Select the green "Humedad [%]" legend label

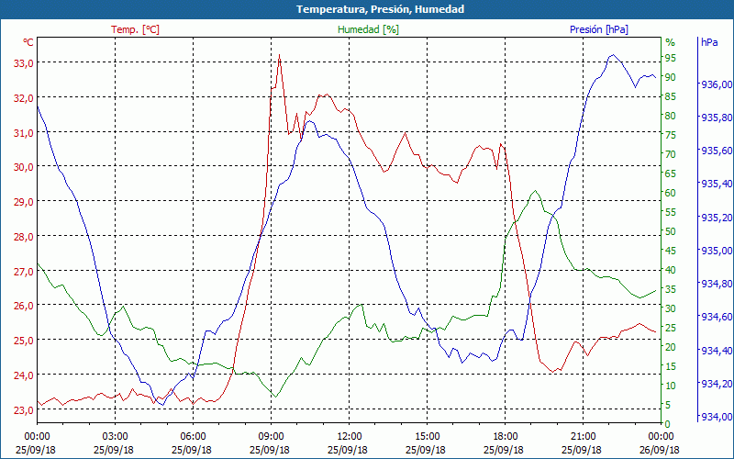pos(368,29)
